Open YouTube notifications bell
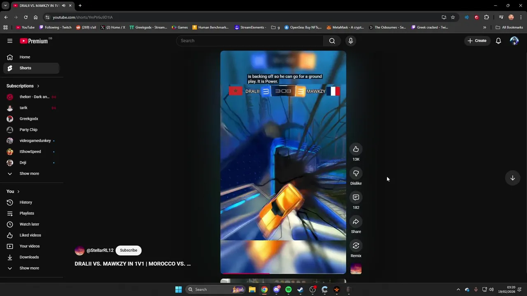Viewport: 527px width, 296px height. pyautogui.click(x=498, y=41)
